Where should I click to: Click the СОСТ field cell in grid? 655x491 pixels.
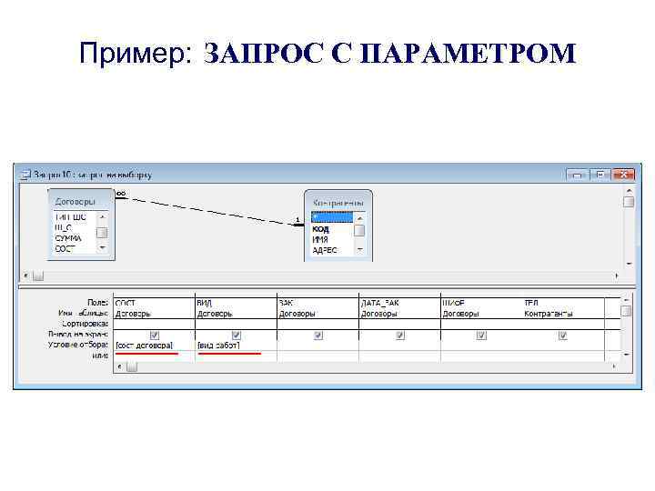[154, 303]
